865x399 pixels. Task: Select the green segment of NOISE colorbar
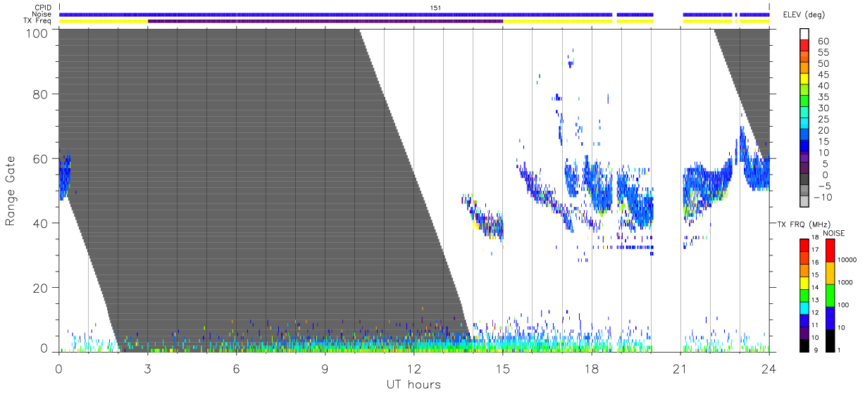[x=829, y=295]
